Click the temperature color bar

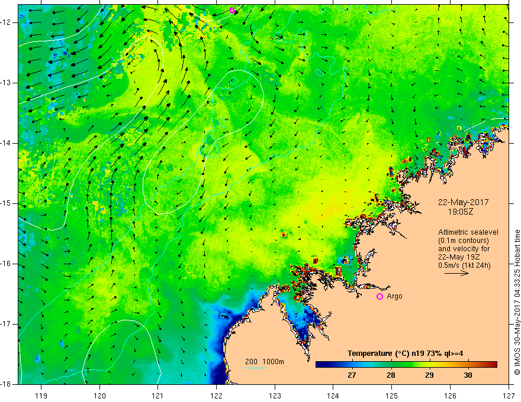tap(406, 365)
